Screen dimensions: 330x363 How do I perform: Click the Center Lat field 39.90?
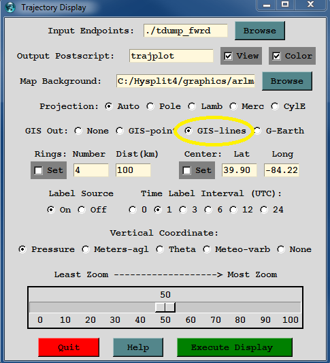(x=239, y=170)
